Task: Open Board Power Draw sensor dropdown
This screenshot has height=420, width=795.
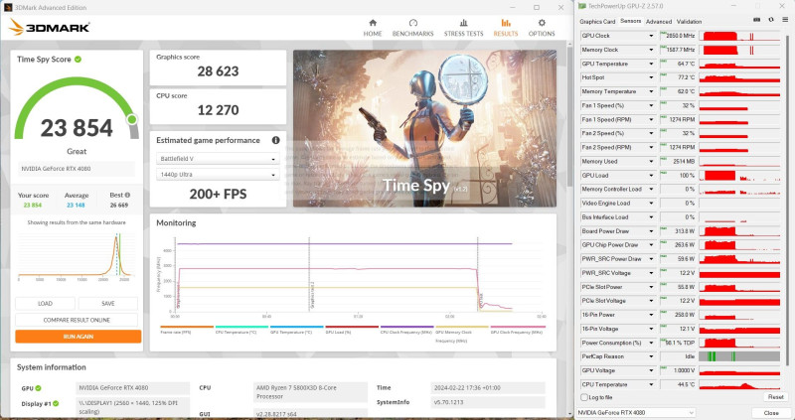Action: [652, 231]
